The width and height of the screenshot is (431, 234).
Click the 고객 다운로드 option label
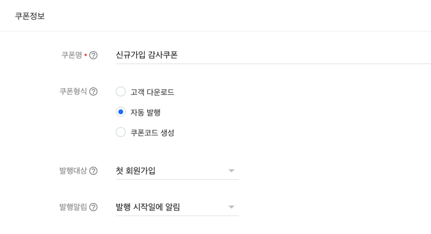click(x=152, y=92)
